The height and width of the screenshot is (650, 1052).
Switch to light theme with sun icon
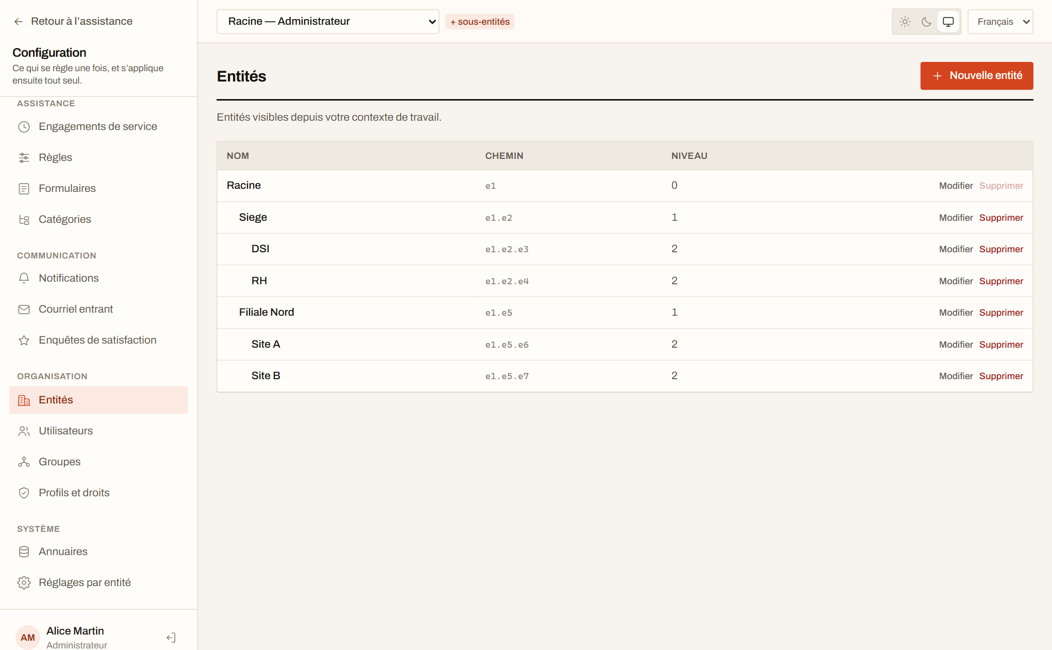[x=905, y=22]
